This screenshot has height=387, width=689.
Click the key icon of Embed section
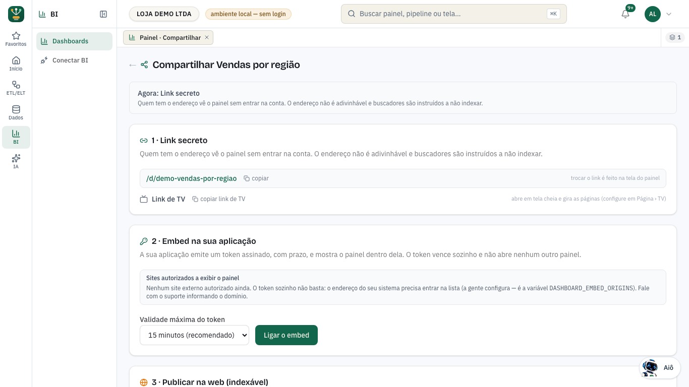(144, 241)
